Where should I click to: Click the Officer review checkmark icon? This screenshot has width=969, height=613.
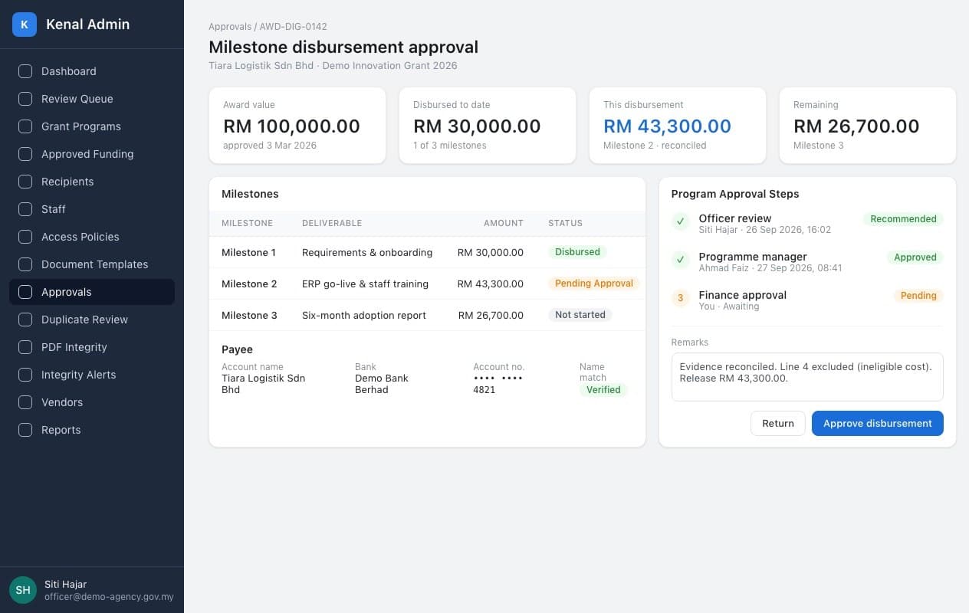[x=681, y=221]
